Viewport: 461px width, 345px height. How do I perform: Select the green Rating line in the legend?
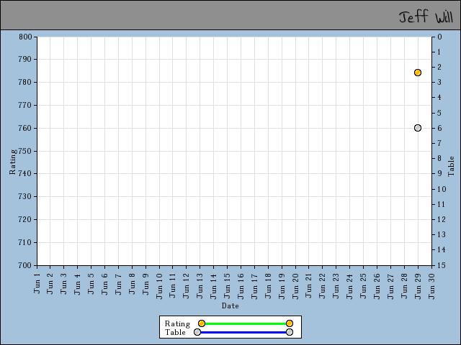(245, 323)
